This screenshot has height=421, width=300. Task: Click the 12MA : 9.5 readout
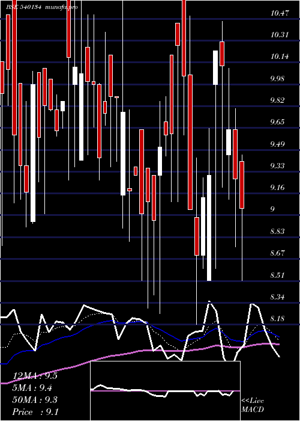35,376
